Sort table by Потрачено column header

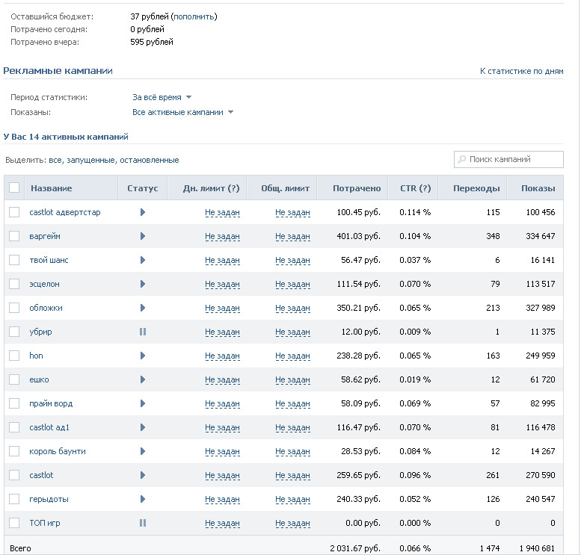coord(357,188)
